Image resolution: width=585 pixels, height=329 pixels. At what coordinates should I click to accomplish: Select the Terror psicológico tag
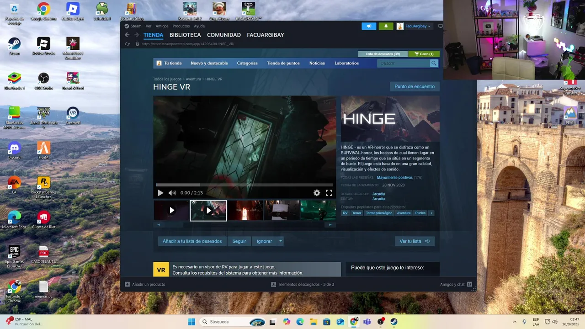click(x=379, y=213)
